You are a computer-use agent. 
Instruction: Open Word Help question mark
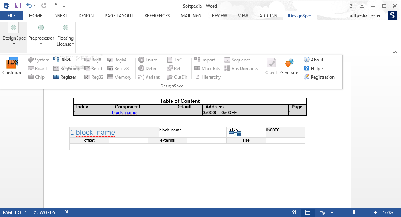click(351, 6)
